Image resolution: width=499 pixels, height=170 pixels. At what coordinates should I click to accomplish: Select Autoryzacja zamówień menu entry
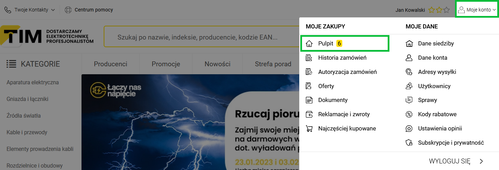click(347, 72)
